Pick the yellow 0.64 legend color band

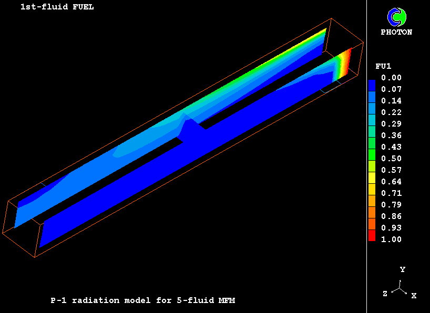[372, 181]
